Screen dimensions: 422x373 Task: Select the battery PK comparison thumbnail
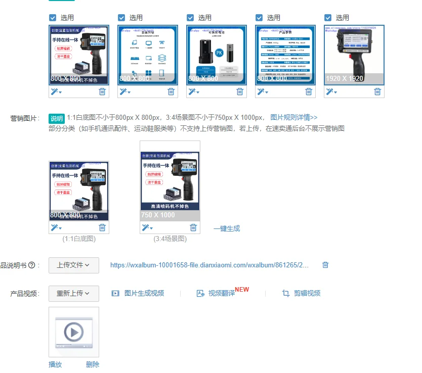coord(217,55)
